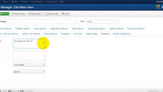Viewport: 163px width, 92px height.
Task: Open the Help menu
Action: click(62, 2)
